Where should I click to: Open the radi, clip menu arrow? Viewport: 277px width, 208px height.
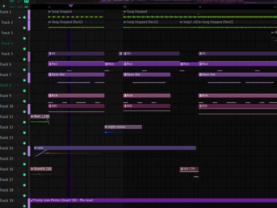(36, 148)
